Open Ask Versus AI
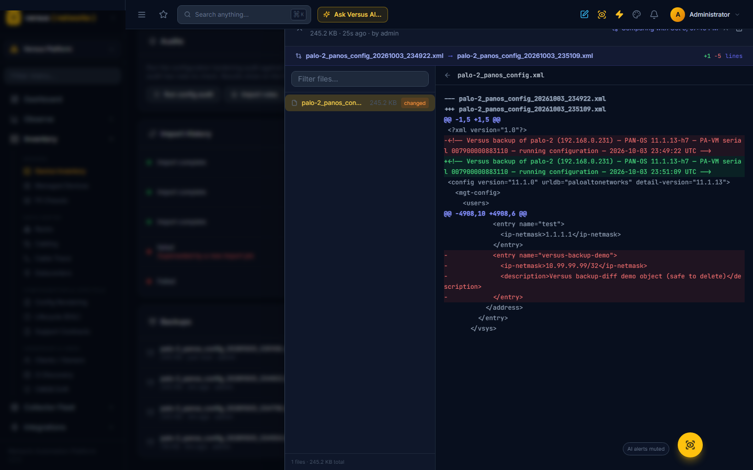This screenshot has height=470, width=753. [352, 15]
